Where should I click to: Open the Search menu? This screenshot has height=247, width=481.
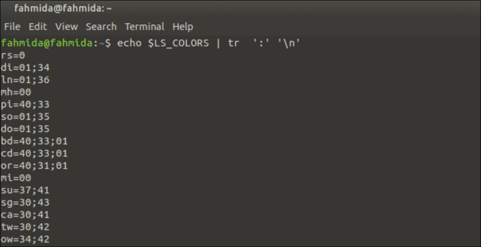(x=101, y=27)
